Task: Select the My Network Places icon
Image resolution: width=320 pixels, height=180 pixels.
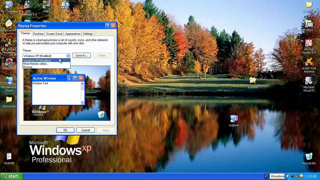Action: pos(9,84)
